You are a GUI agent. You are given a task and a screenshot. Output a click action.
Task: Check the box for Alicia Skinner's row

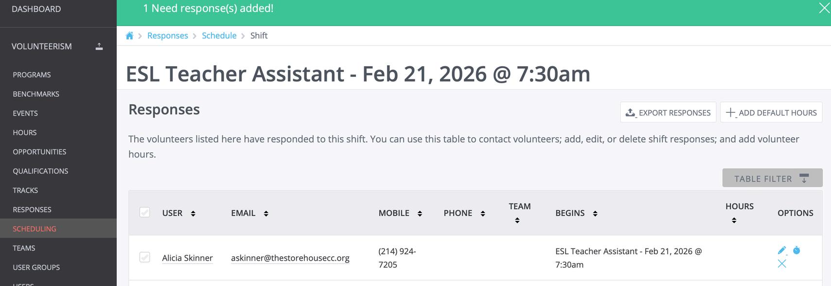[144, 257]
